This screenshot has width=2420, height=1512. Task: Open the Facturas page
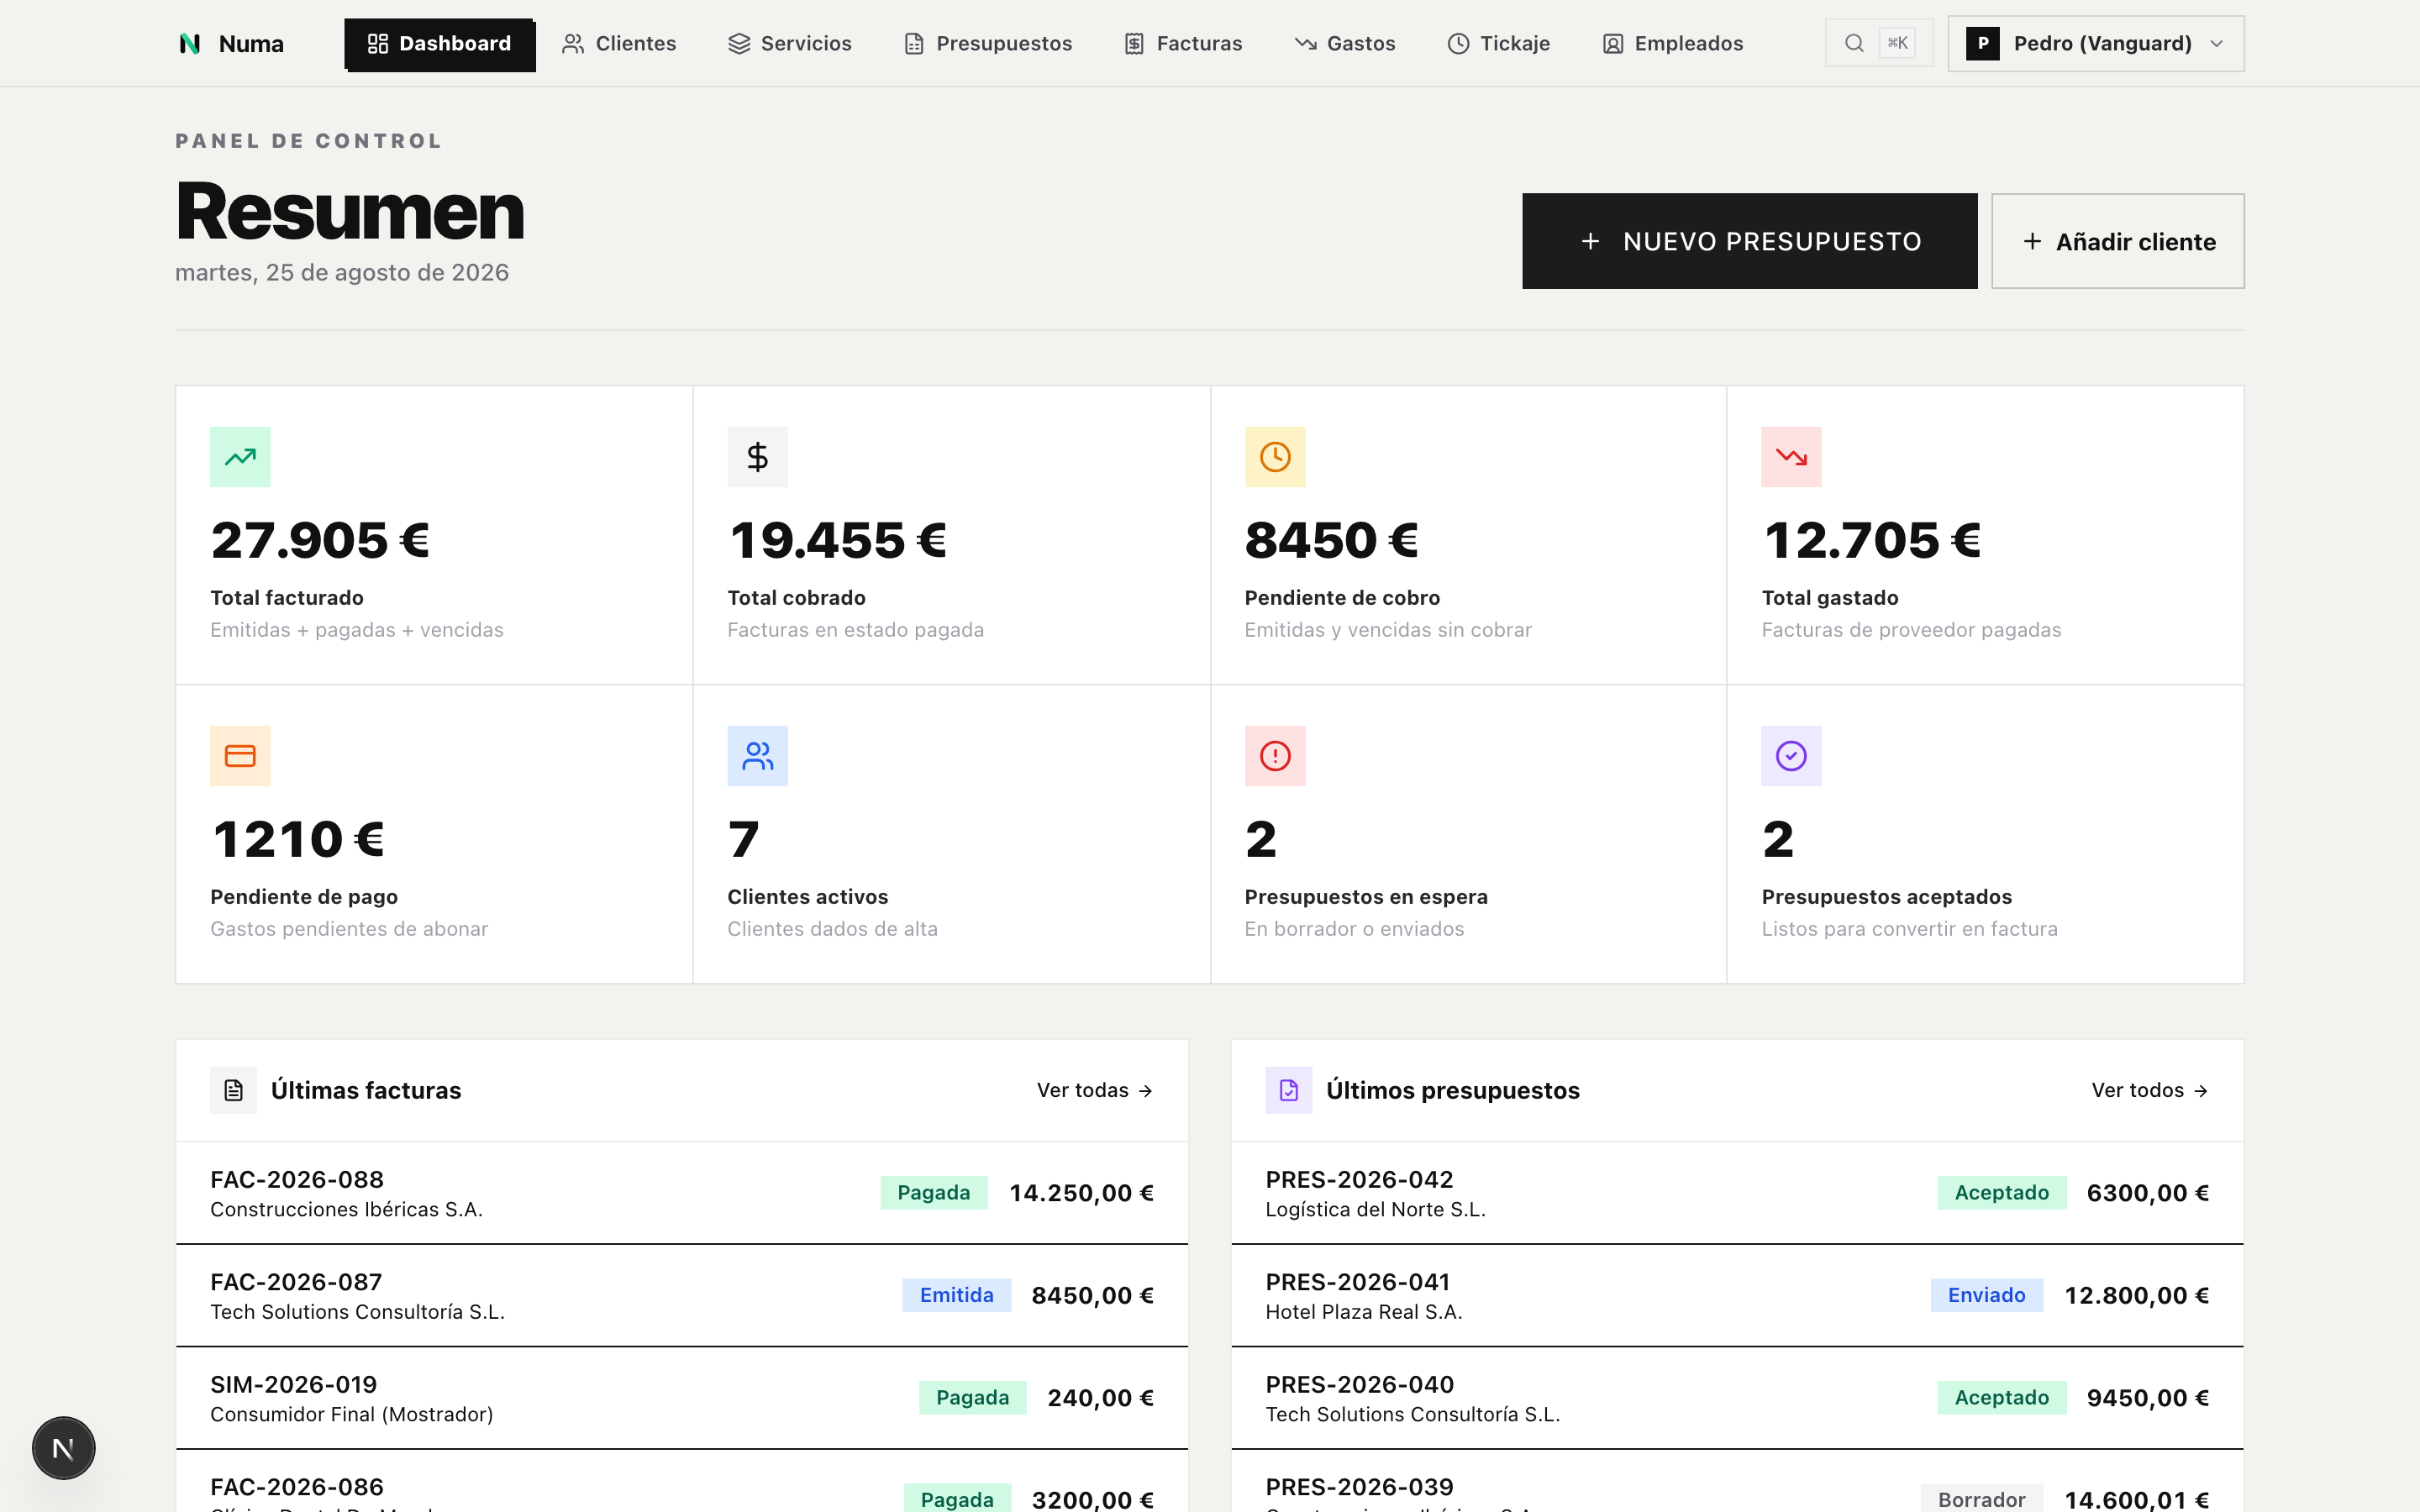tap(1183, 44)
